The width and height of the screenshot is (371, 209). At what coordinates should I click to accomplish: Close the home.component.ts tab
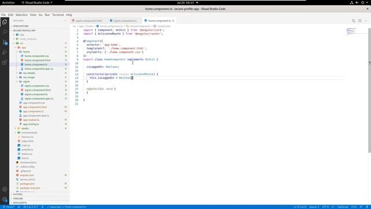[173, 21]
